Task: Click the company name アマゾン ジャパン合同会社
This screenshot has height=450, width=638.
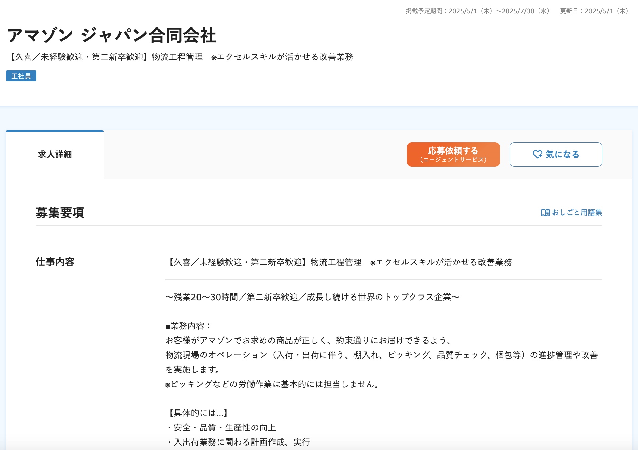Action: [112, 36]
